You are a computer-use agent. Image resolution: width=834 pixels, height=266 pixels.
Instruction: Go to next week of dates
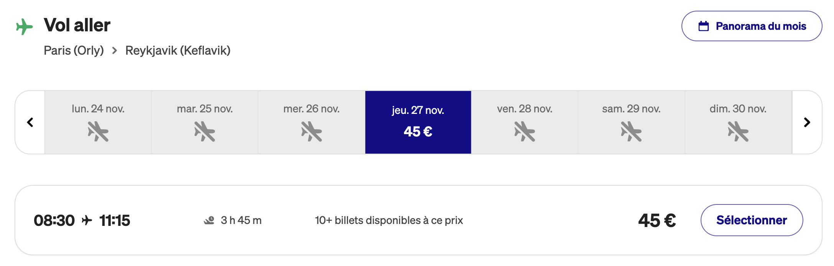(807, 122)
